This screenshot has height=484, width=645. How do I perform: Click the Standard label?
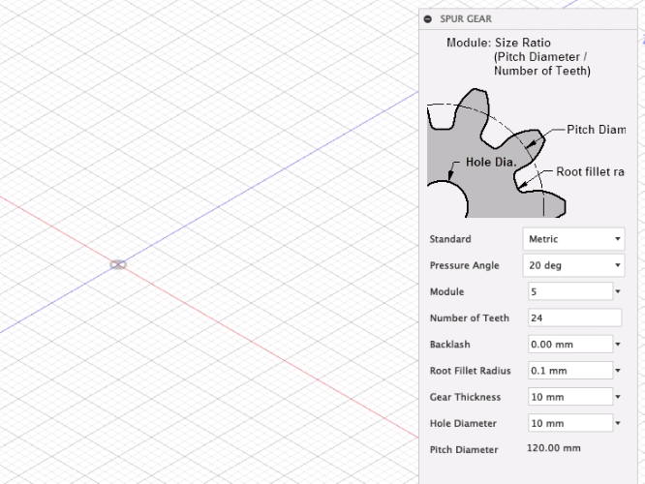(x=450, y=239)
